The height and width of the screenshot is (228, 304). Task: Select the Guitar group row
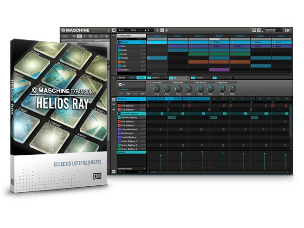point(132,50)
